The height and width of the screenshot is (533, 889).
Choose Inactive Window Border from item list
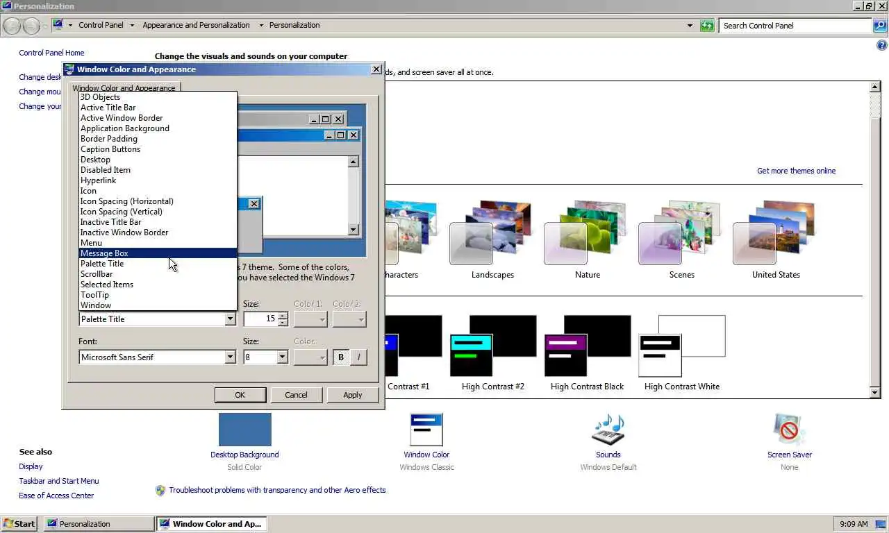(x=158, y=232)
